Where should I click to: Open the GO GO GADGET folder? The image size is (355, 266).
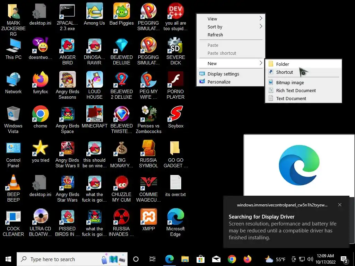click(x=176, y=154)
